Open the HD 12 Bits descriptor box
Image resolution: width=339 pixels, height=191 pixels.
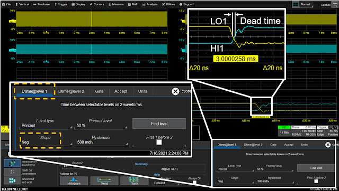coord(284,131)
